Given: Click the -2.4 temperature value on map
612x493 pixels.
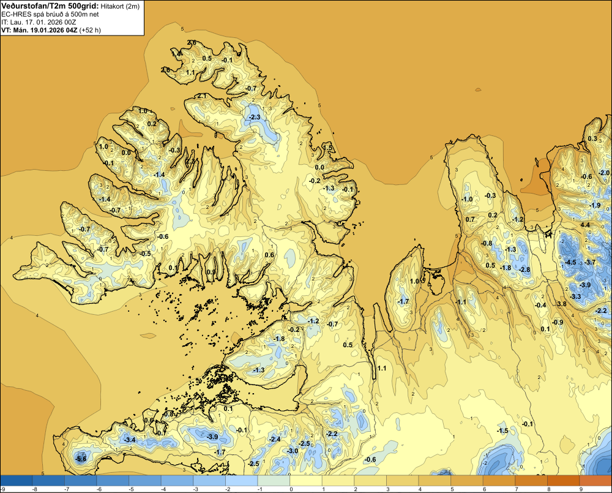Looking at the screenshot, I should (x=275, y=439).
